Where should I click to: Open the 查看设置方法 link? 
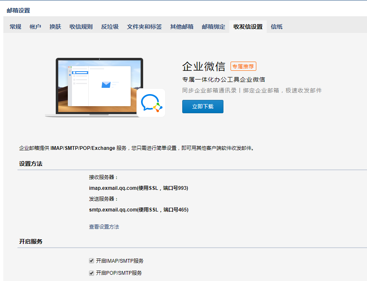[104, 227]
